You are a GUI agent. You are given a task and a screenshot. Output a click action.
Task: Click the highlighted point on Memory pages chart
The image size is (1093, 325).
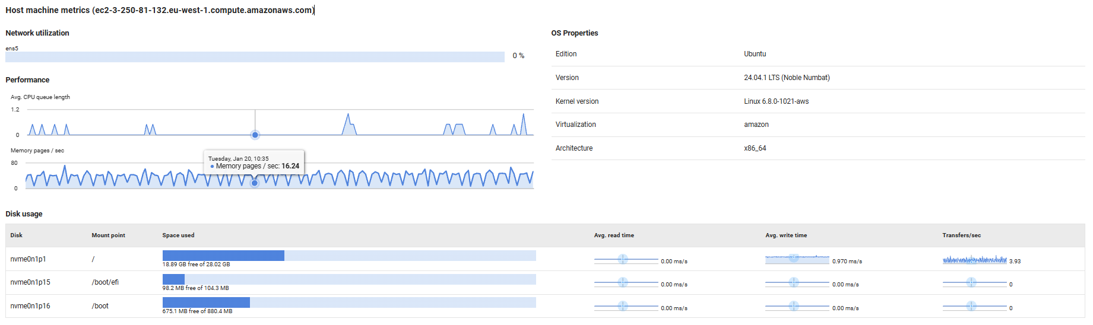point(255,183)
